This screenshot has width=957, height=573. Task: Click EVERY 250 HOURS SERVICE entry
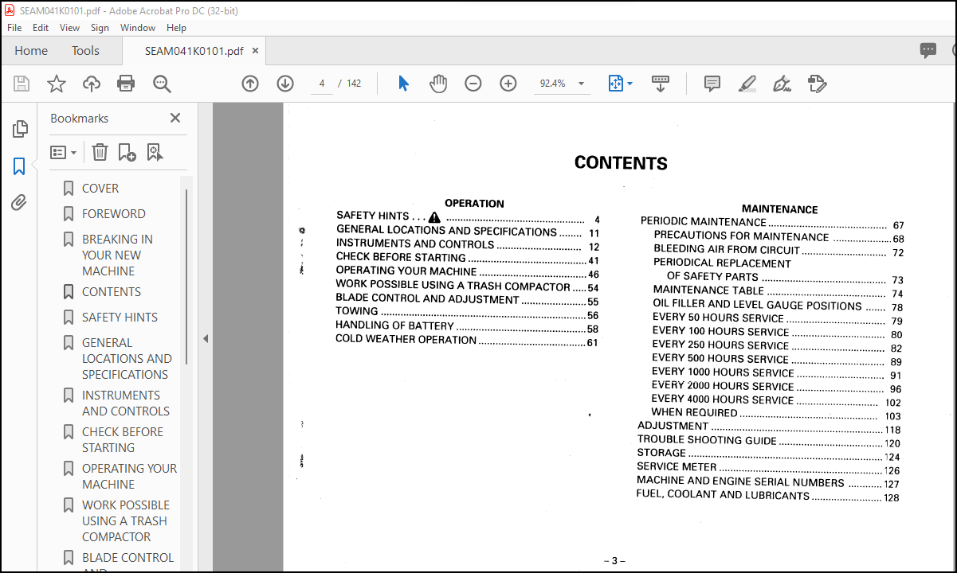pos(778,346)
